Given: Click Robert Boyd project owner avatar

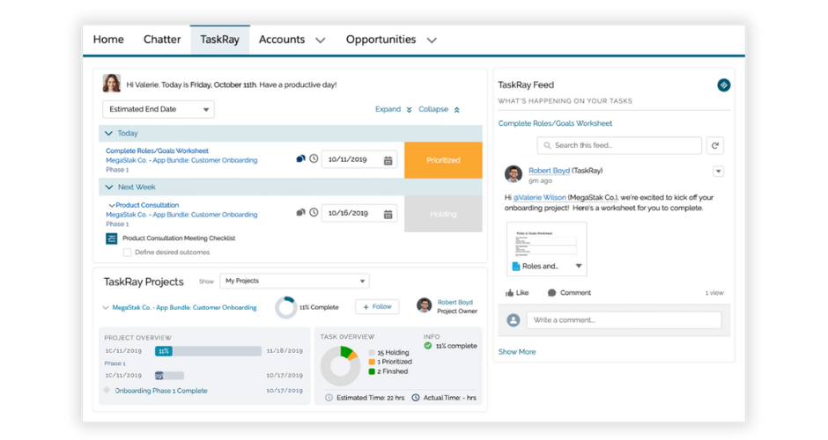Looking at the screenshot, I should (424, 305).
